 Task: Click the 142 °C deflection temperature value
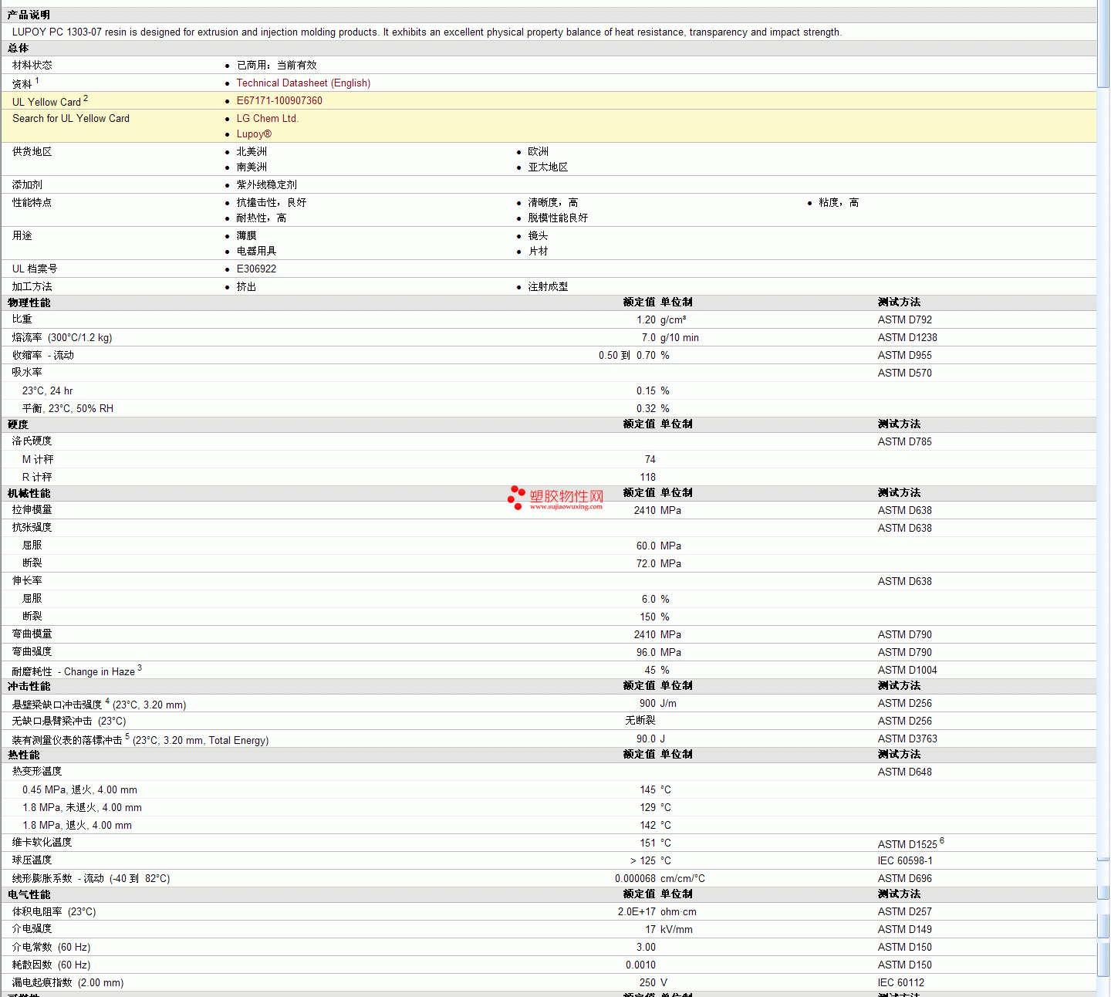pos(655,825)
